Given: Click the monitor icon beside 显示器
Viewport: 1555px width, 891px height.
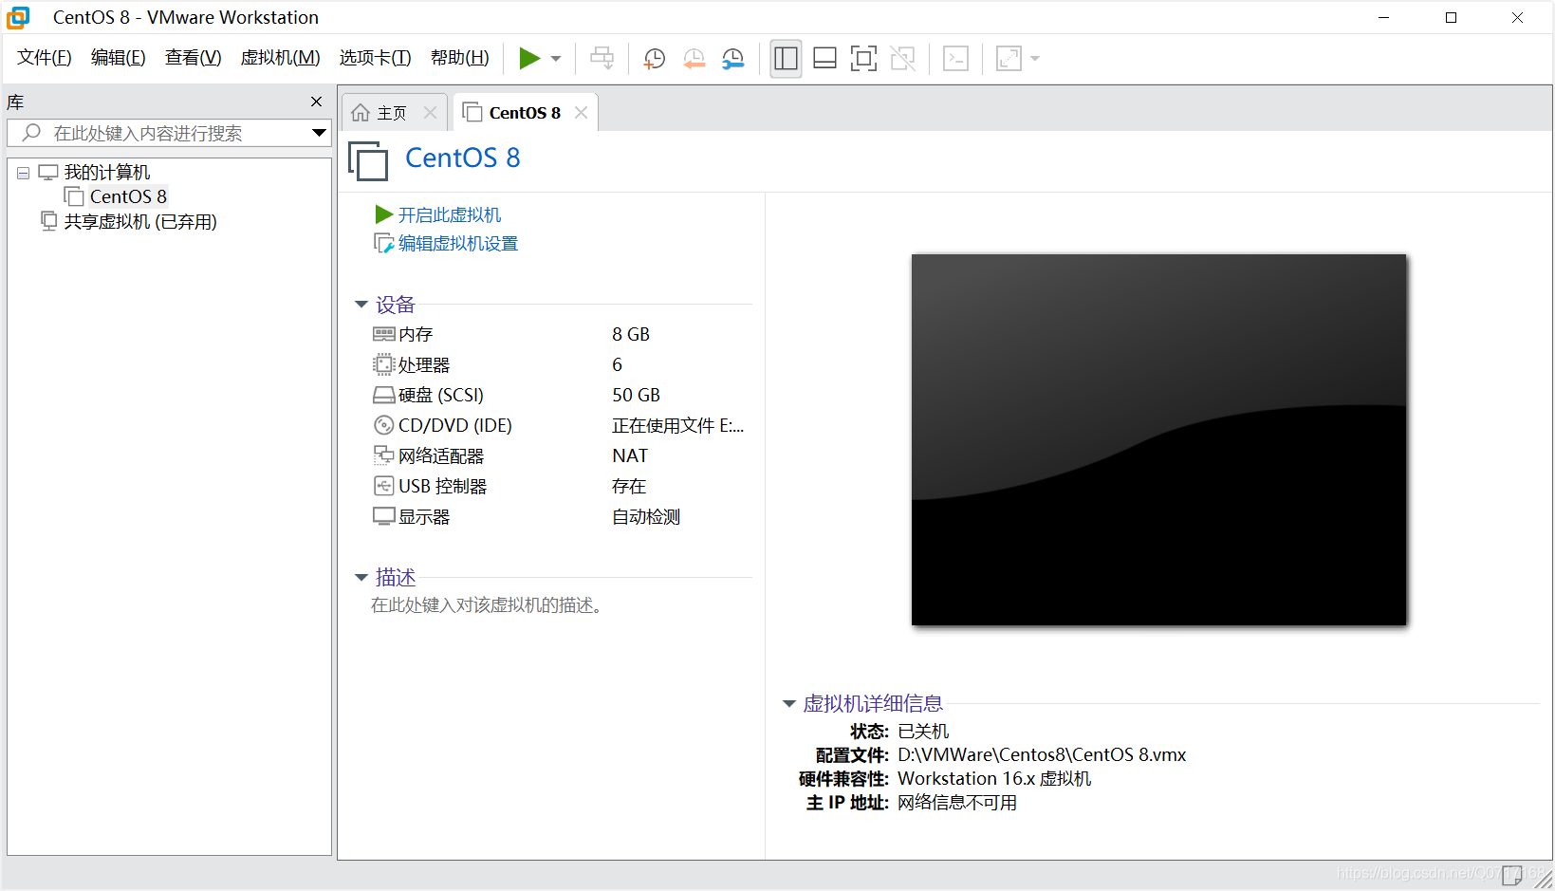Looking at the screenshot, I should pos(383,516).
